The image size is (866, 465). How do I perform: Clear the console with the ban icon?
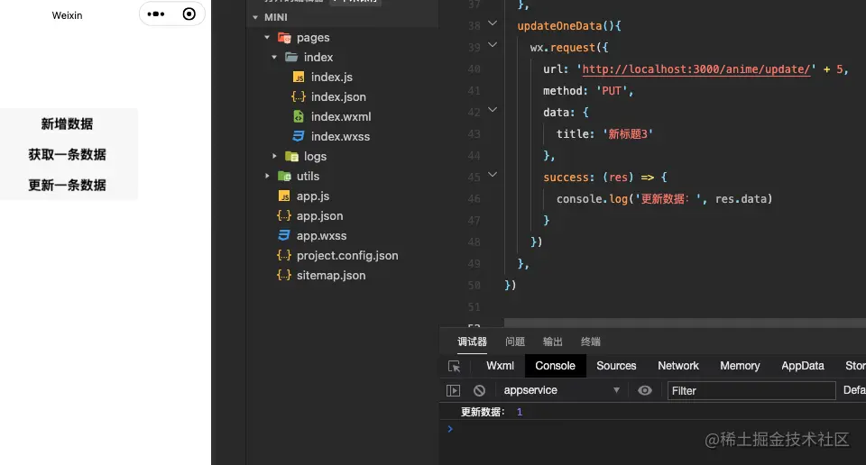tap(479, 390)
